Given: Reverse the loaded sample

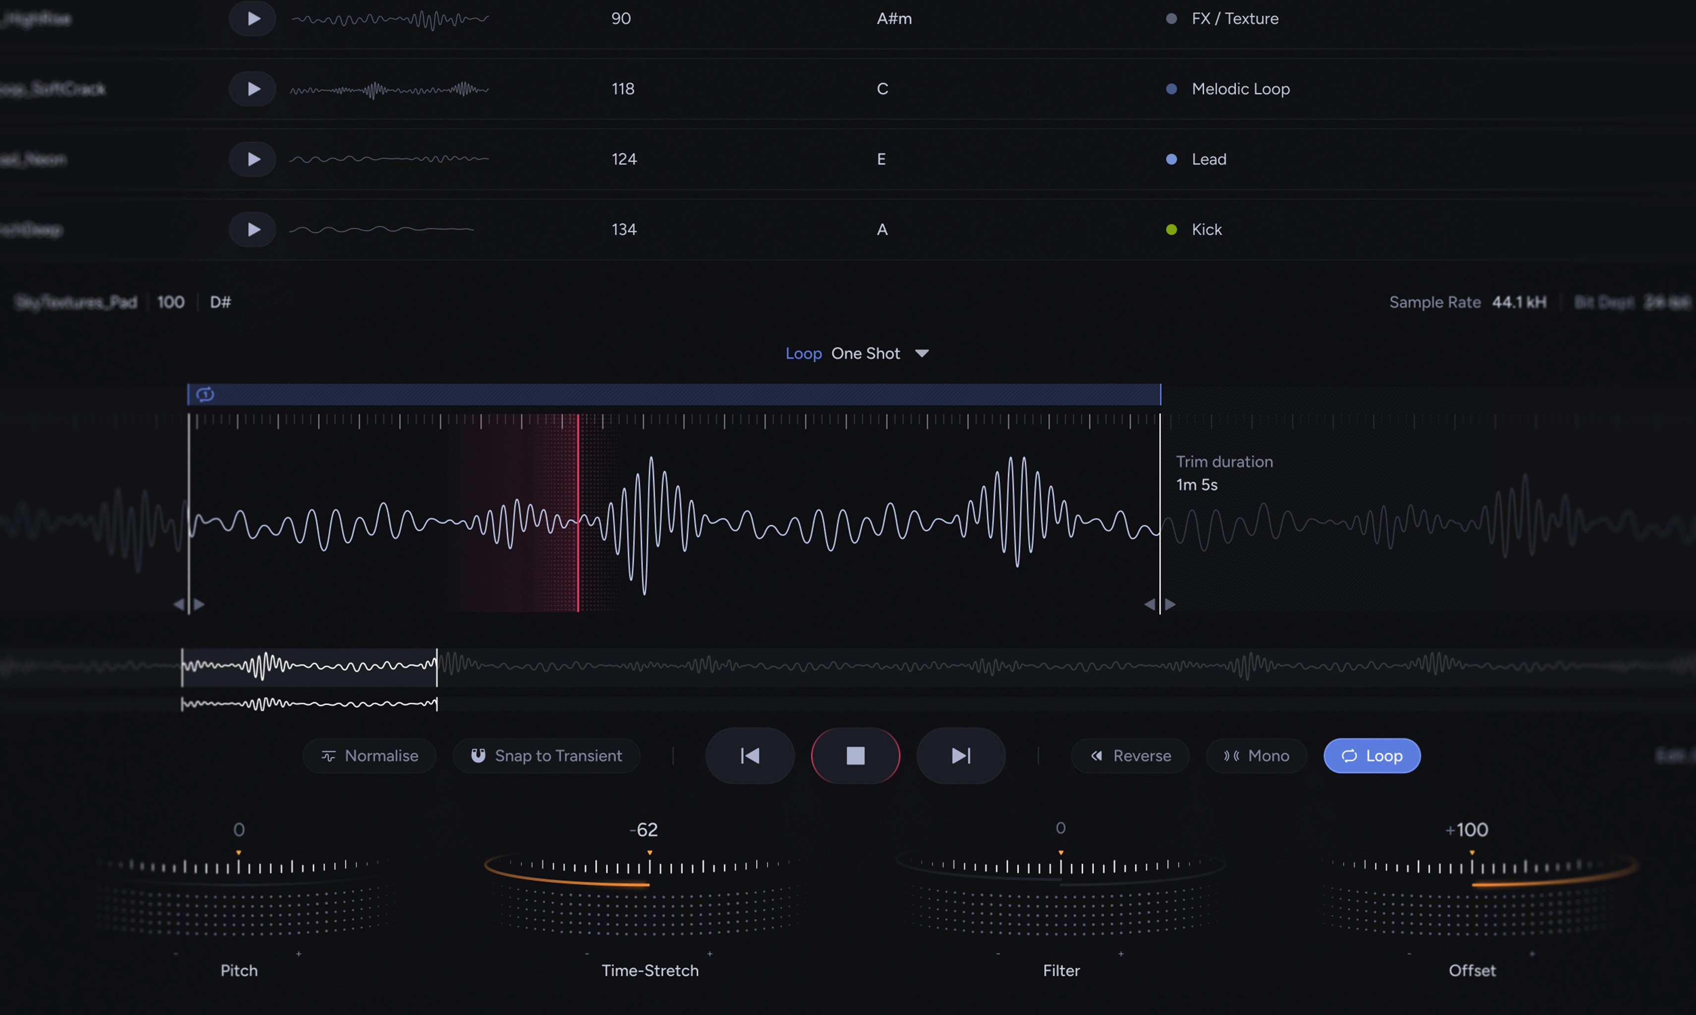Looking at the screenshot, I should [1131, 755].
